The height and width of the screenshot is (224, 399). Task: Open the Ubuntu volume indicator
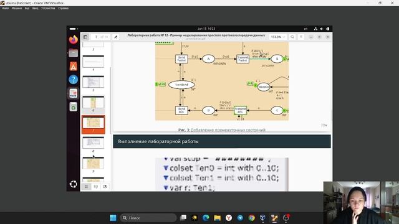coord(322,29)
